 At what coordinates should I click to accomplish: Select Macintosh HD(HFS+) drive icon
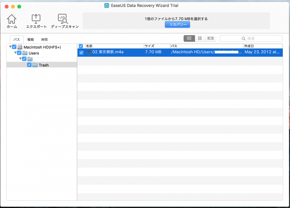20,47
